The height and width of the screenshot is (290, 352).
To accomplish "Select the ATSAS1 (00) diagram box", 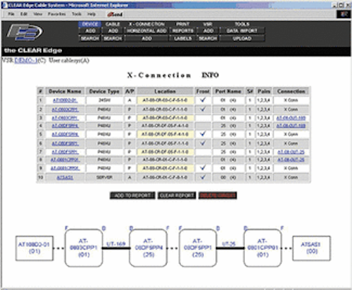I will tap(311, 248).
